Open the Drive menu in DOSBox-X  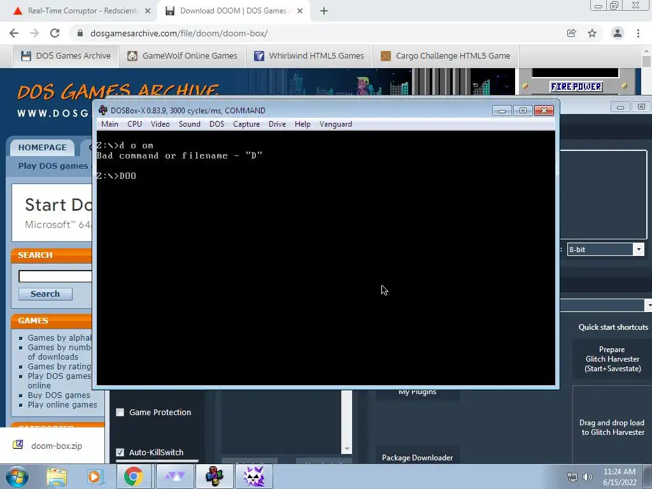click(277, 124)
